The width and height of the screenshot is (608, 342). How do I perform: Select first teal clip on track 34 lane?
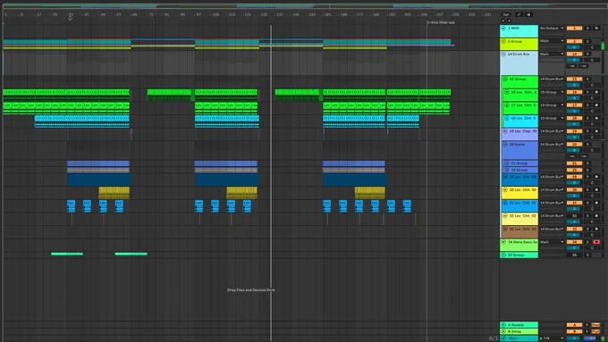(x=67, y=254)
